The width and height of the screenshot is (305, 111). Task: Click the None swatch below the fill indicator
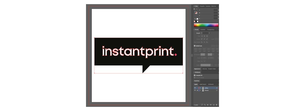click(x=195, y=21)
